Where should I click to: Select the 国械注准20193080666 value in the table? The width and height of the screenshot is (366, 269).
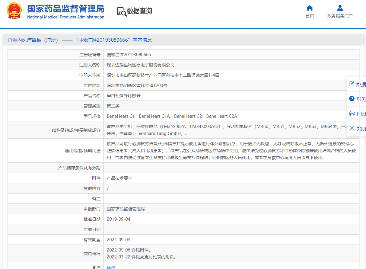pos(129,55)
